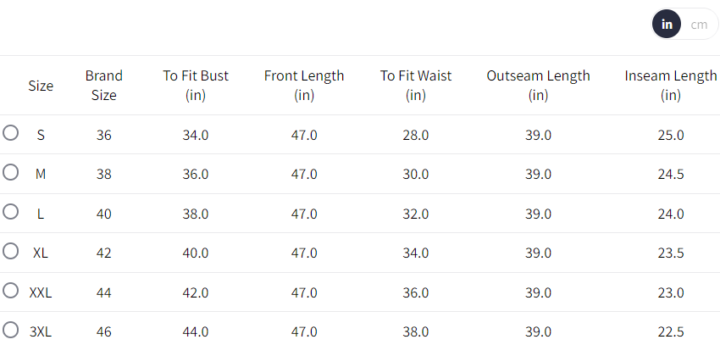Click the Inseam Length column header
Screen dimensions: 720x345
pyautogui.click(x=671, y=86)
